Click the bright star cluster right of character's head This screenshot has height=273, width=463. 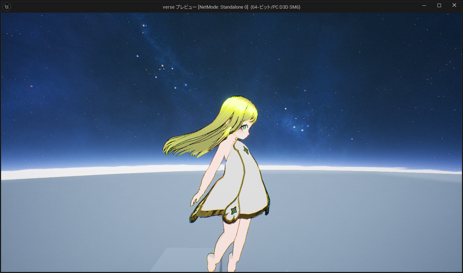[299, 128]
